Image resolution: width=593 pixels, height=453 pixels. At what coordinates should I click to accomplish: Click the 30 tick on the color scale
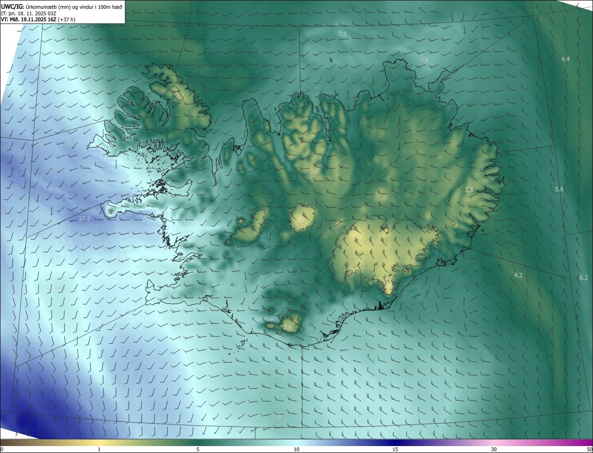(494, 449)
